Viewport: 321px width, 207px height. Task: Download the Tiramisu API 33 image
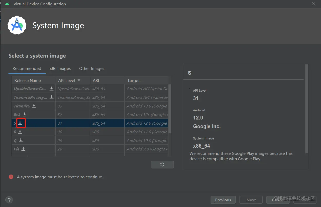(x=34, y=106)
